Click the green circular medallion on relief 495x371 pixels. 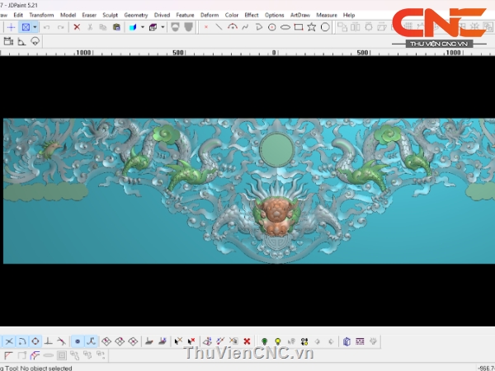[276, 151]
